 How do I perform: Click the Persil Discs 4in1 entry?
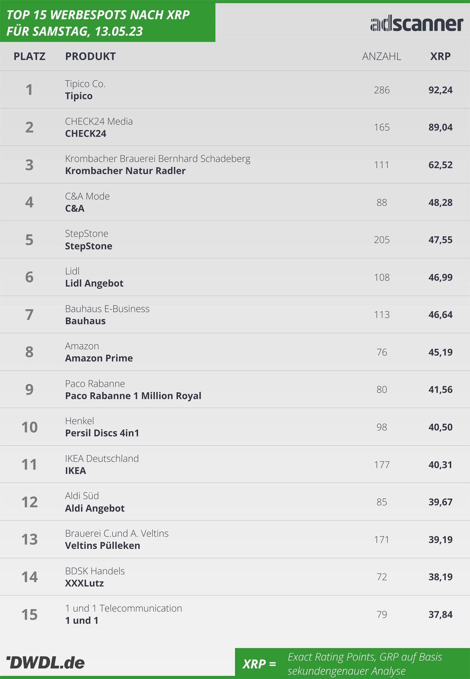pyautogui.click(x=102, y=433)
